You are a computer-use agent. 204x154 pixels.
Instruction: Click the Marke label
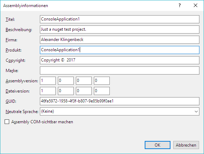(12, 71)
